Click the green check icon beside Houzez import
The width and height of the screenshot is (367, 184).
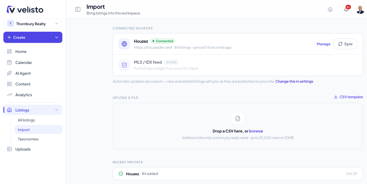tap(121, 174)
